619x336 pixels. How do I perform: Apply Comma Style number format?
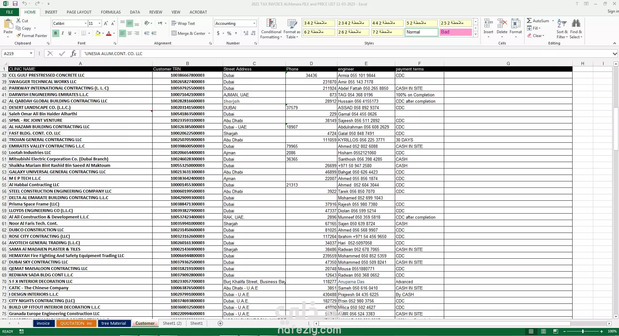[x=236, y=33]
